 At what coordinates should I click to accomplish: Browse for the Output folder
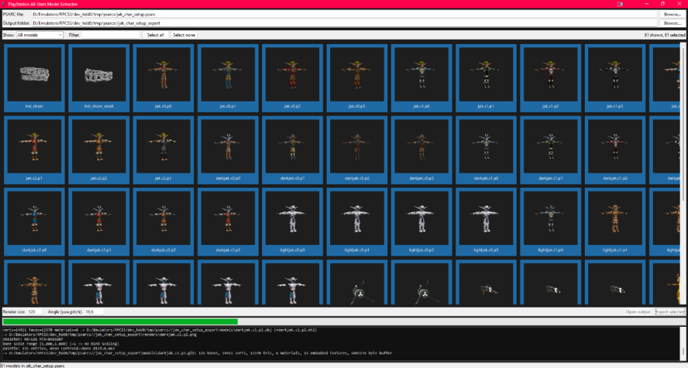click(671, 23)
